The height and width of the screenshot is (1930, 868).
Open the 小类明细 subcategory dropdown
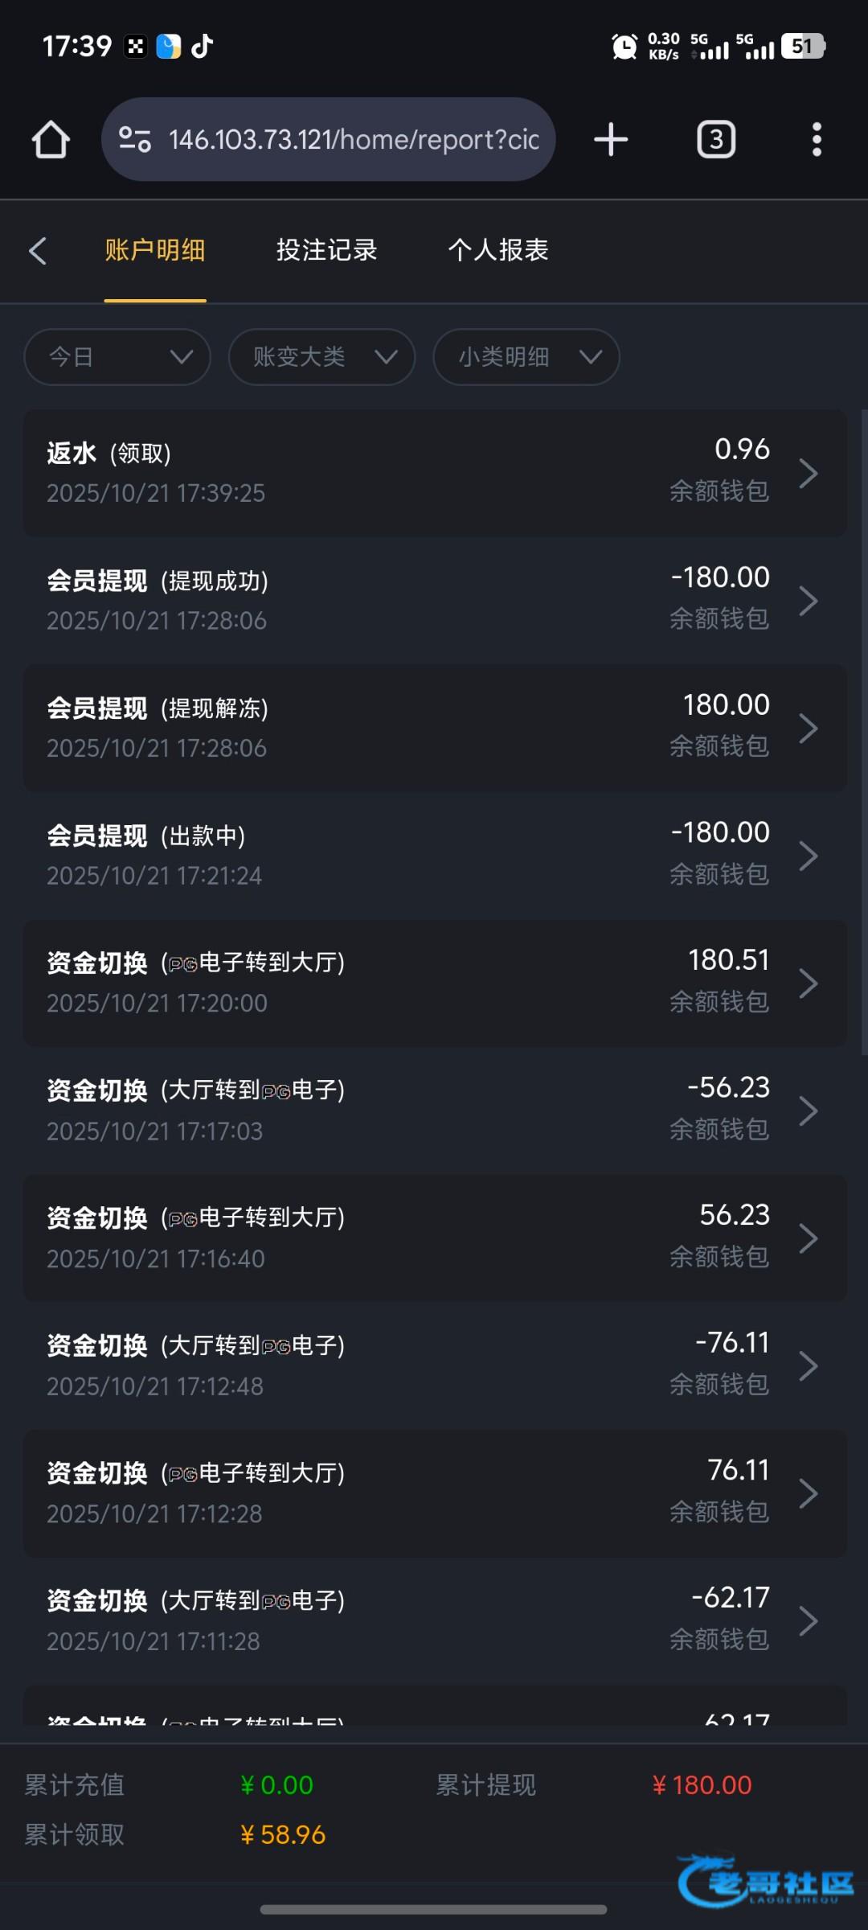[526, 357]
